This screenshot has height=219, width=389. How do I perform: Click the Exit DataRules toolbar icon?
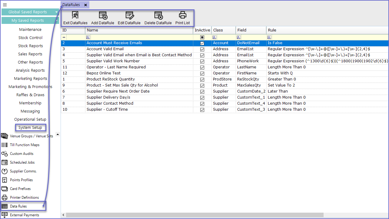[x=75, y=15]
